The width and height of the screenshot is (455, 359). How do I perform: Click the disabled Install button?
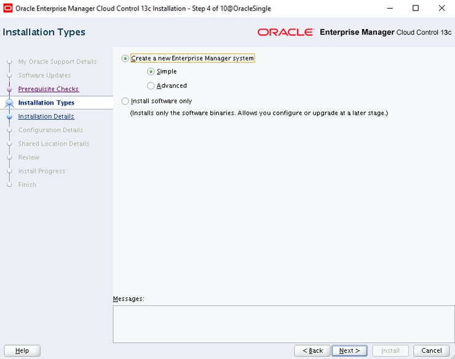(x=390, y=350)
